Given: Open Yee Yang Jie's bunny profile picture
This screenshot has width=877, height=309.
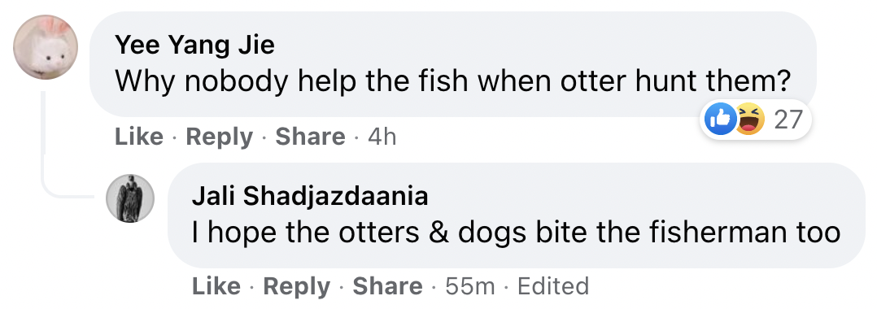Looking at the screenshot, I should (46, 47).
